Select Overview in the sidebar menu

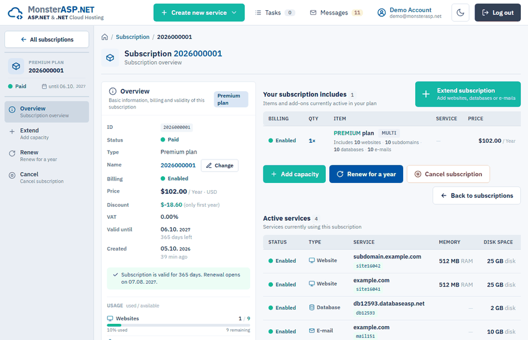[47, 112]
